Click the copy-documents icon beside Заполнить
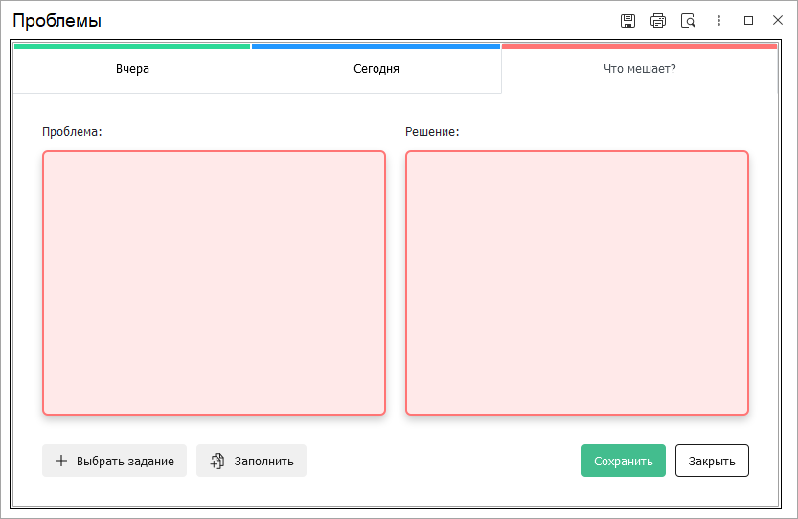 coord(217,461)
